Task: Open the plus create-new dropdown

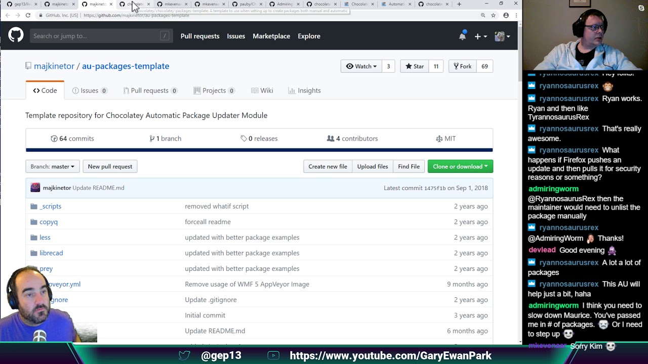Action: click(480, 36)
